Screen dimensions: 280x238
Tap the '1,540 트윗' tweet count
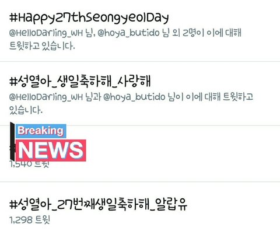pyautogui.click(x=29, y=164)
